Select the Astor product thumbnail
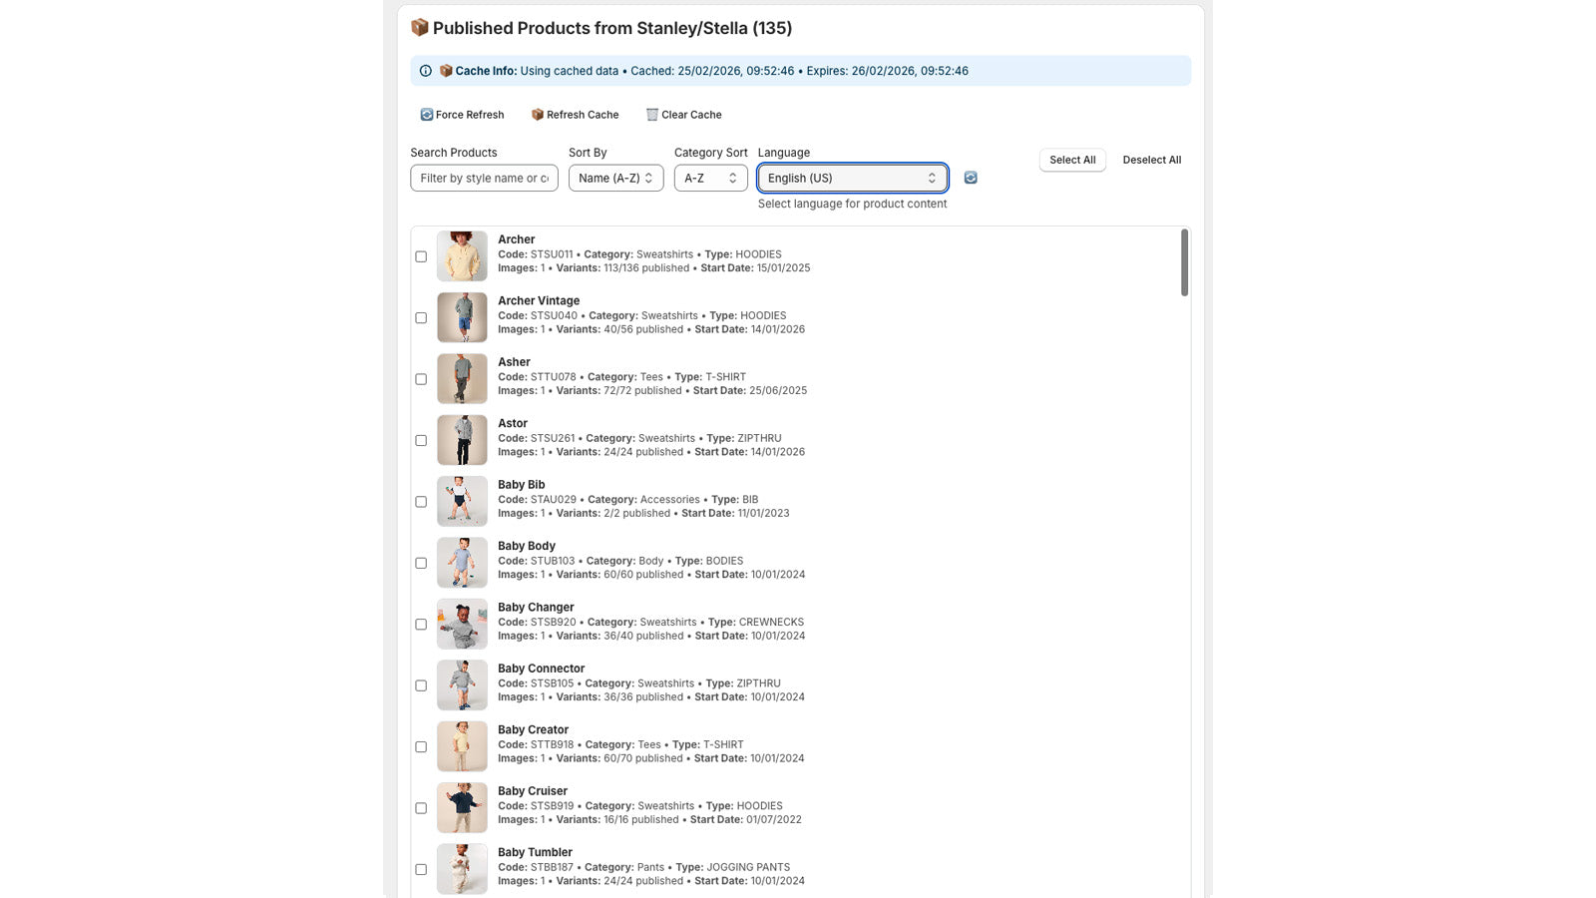Screen dimensions: 1596x898 click(462, 440)
